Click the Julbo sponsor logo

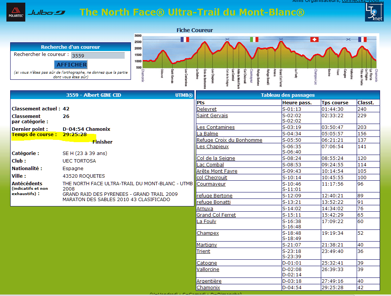47,12
